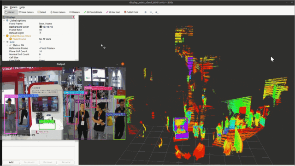This screenshot has height=166, width=295.
Task: Close the Displays panel
Action: click(73, 17)
